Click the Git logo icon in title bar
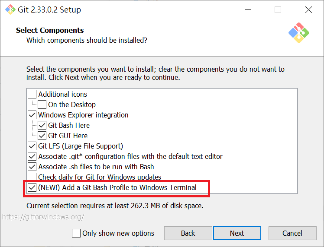This screenshot has height=247, width=324. 10,9
